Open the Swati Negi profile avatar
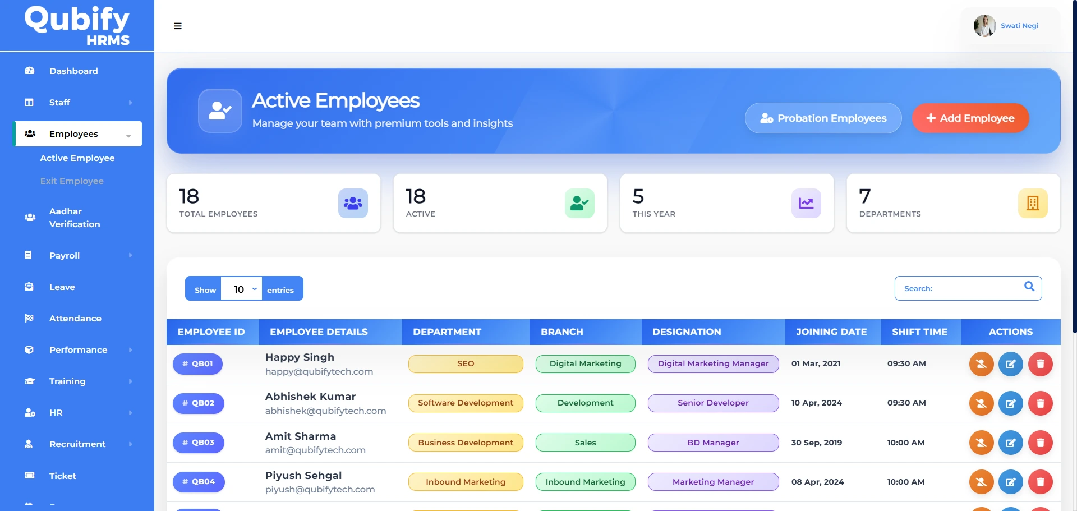The height and width of the screenshot is (511, 1077). [984, 26]
